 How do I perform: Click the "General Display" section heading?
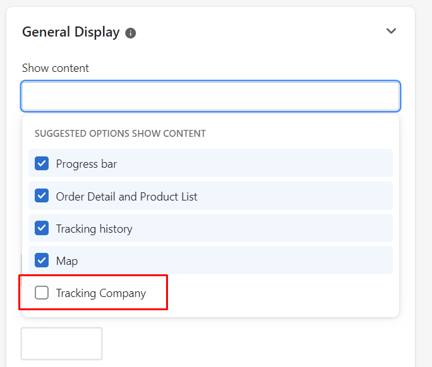click(x=71, y=32)
